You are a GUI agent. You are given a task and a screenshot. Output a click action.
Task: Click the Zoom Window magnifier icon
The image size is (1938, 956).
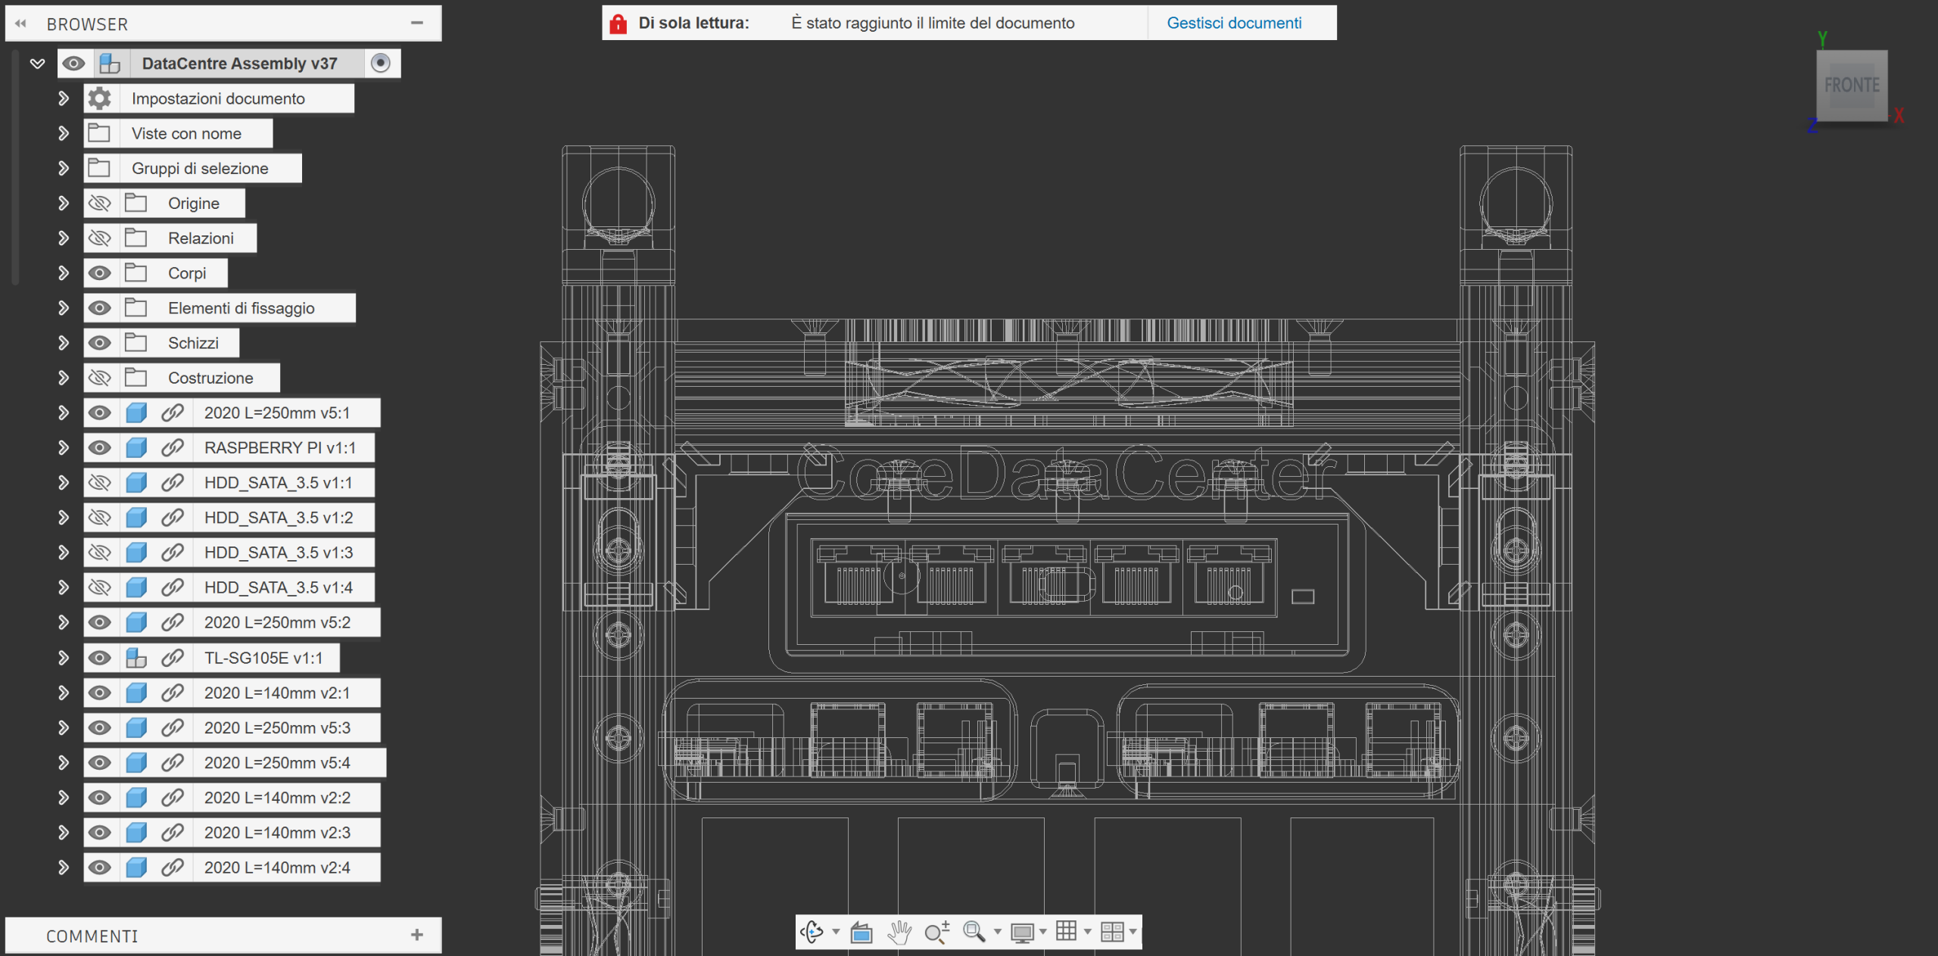974,932
